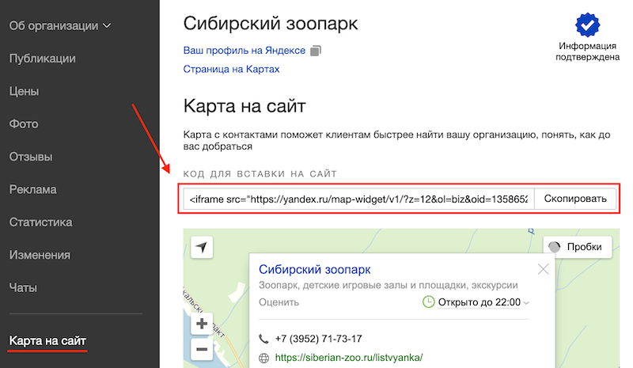Toggle the Пробки traffic layer
633x368 pixels.
[x=578, y=247]
